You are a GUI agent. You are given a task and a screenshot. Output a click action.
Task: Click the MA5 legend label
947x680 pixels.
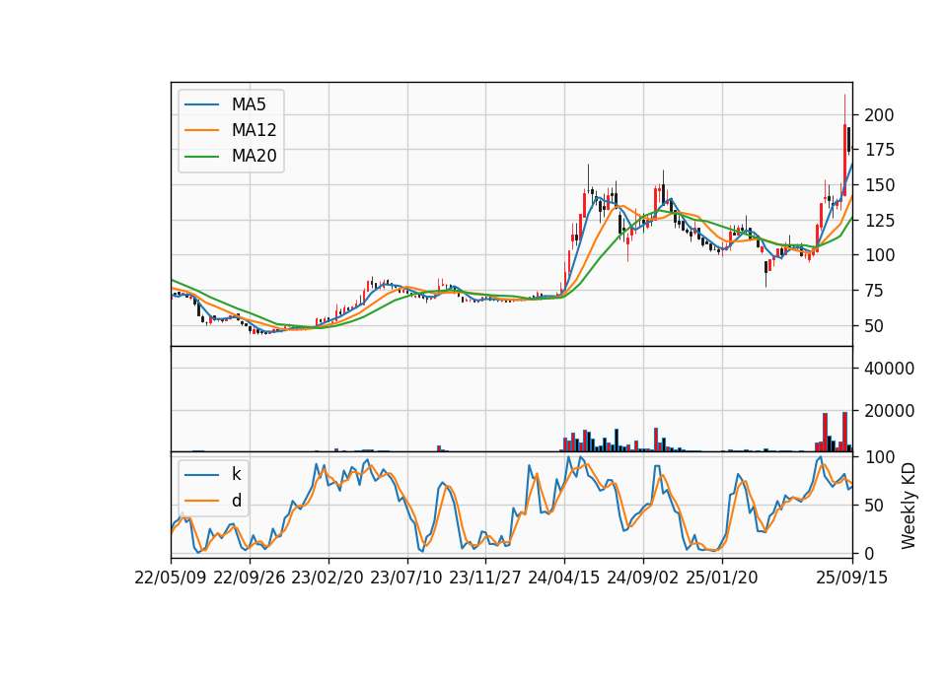pyautogui.click(x=249, y=104)
